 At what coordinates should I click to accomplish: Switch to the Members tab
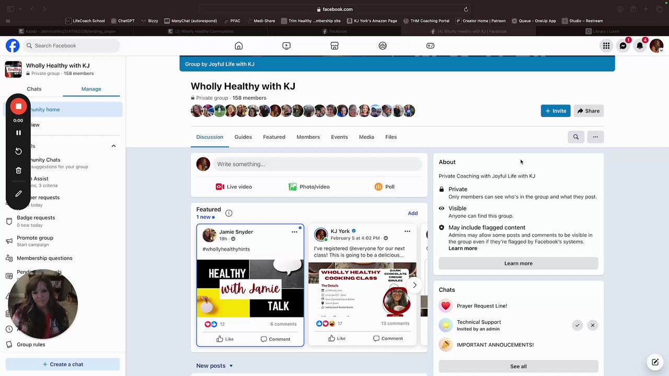[308, 137]
